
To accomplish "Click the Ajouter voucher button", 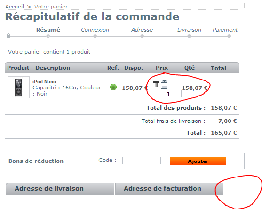I will [198, 161].
